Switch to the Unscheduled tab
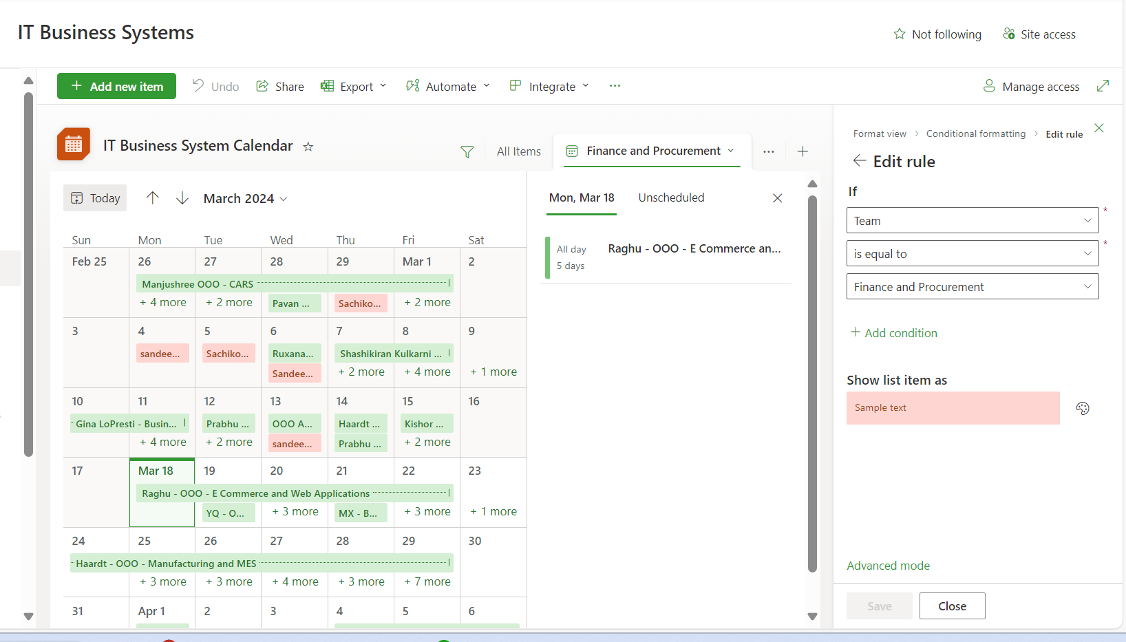Image resolution: width=1126 pixels, height=642 pixels. click(671, 197)
